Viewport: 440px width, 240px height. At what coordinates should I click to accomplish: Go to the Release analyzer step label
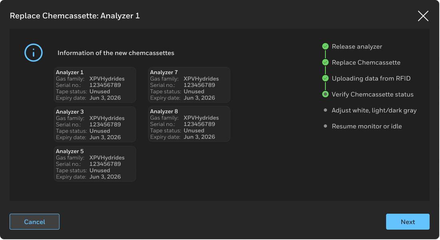click(x=357, y=47)
